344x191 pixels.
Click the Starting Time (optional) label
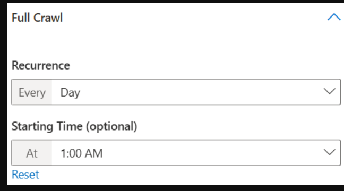74,126
